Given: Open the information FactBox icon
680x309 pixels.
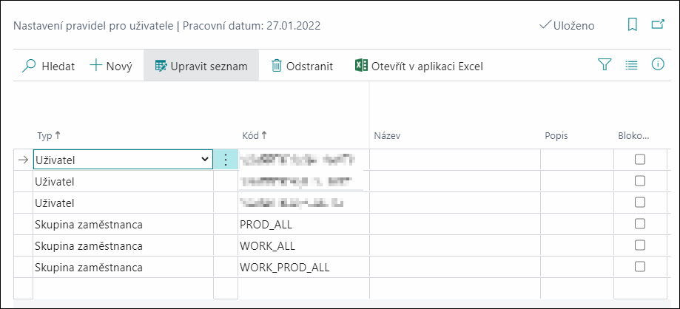Looking at the screenshot, I should pos(658,65).
